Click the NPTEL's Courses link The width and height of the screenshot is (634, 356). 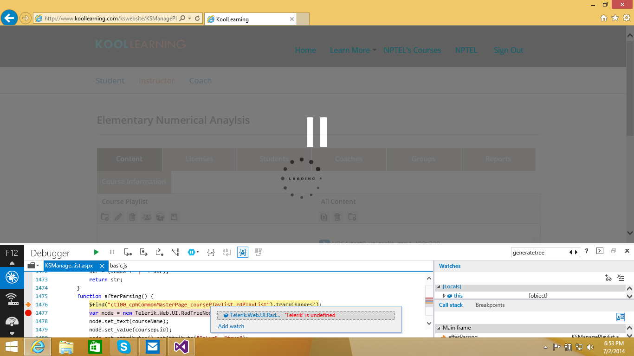tap(413, 50)
